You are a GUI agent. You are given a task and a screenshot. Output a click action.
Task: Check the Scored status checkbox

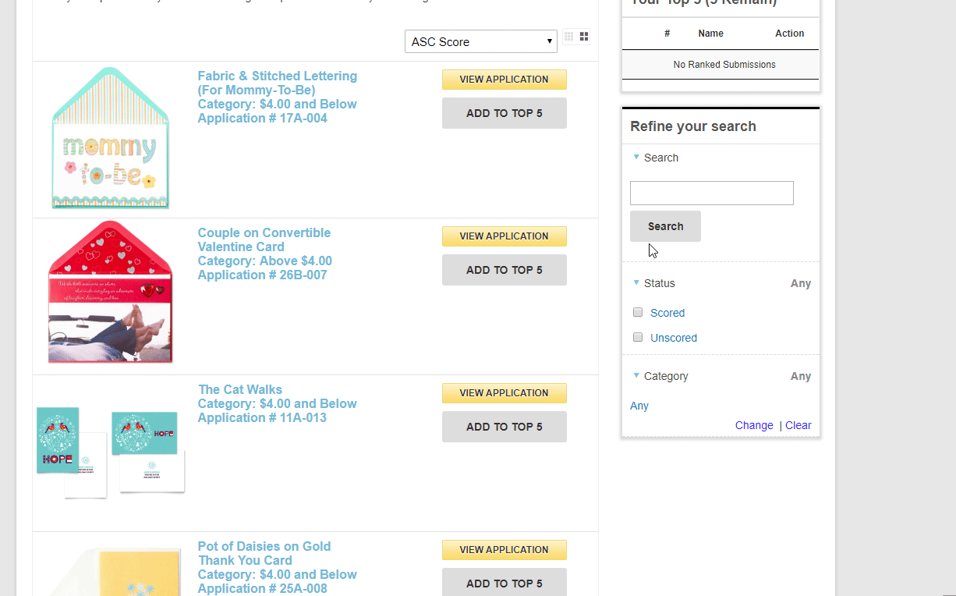click(638, 313)
